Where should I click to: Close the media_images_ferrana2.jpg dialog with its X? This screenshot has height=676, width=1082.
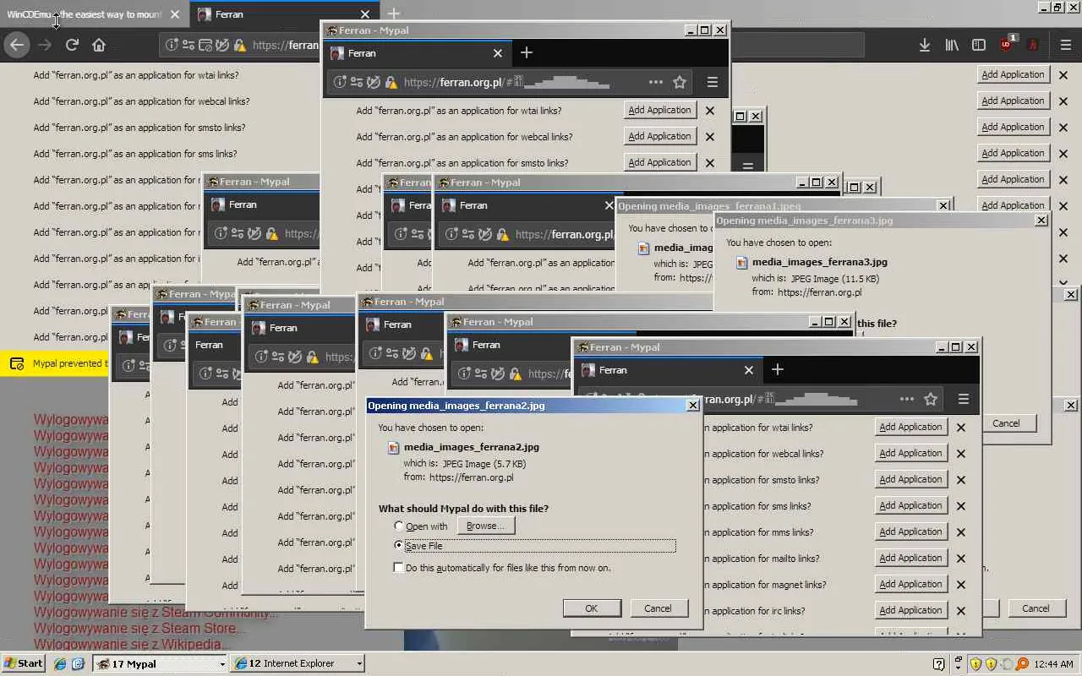click(x=693, y=406)
